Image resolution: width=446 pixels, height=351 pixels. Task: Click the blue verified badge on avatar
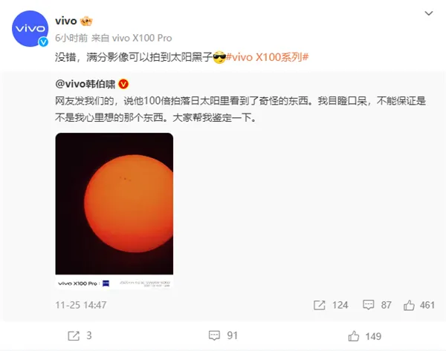point(43,42)
